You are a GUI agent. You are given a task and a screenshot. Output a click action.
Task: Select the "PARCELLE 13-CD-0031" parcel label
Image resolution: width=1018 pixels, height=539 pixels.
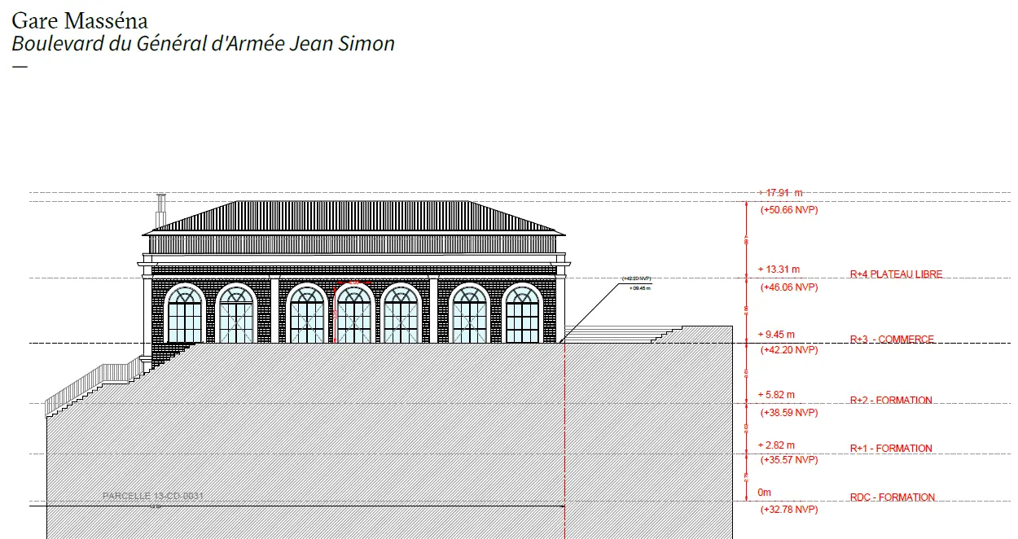152,496
